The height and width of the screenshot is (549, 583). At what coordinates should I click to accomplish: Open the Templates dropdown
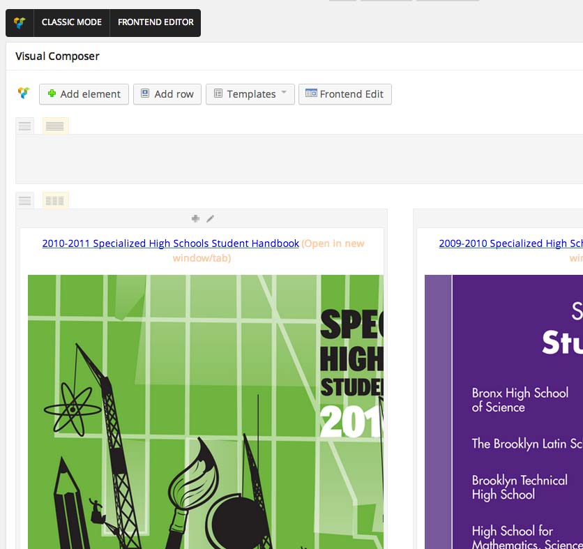point(250,94)
